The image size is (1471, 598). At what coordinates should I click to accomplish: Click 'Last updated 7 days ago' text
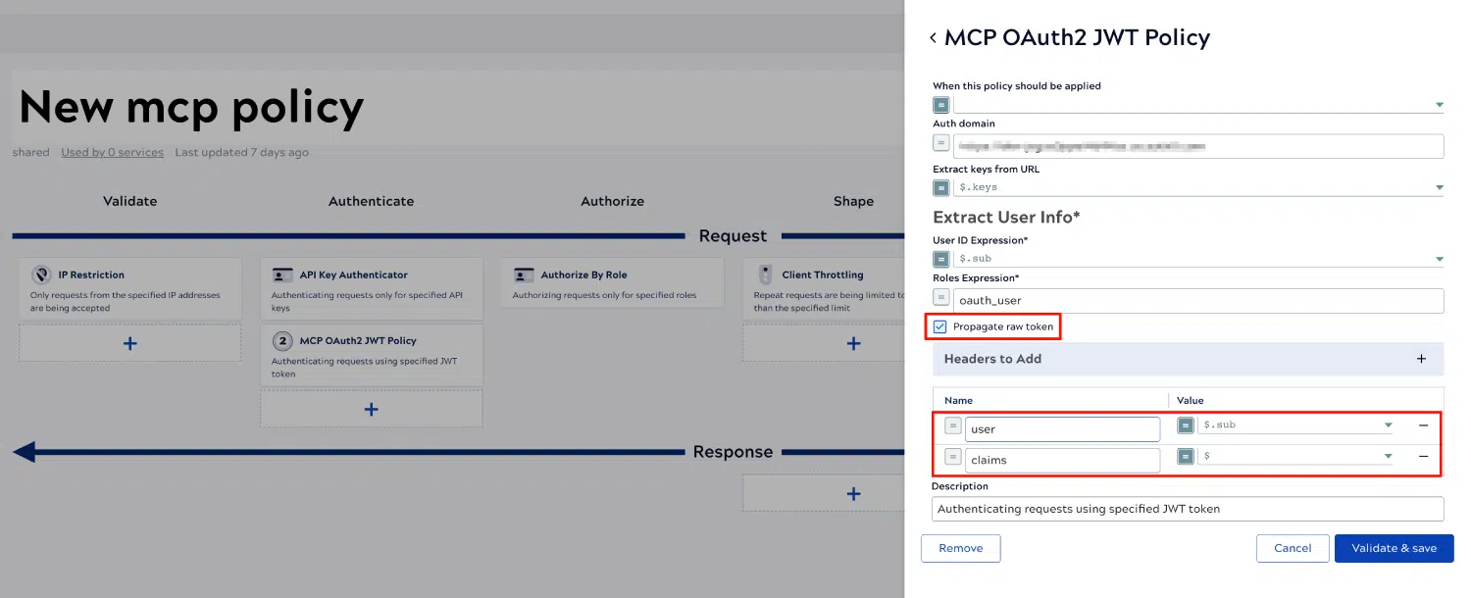[x=241, y=152]
